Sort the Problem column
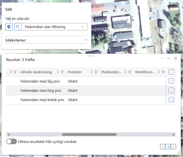The image size is (183, 157). (91, 72)
